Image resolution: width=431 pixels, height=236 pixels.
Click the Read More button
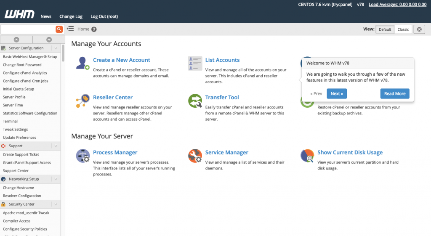[x=395, y=94]
